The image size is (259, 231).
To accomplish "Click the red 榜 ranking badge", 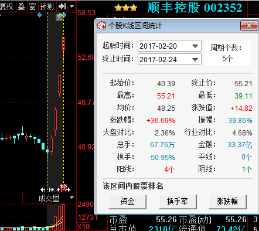I will coord(63,188).
